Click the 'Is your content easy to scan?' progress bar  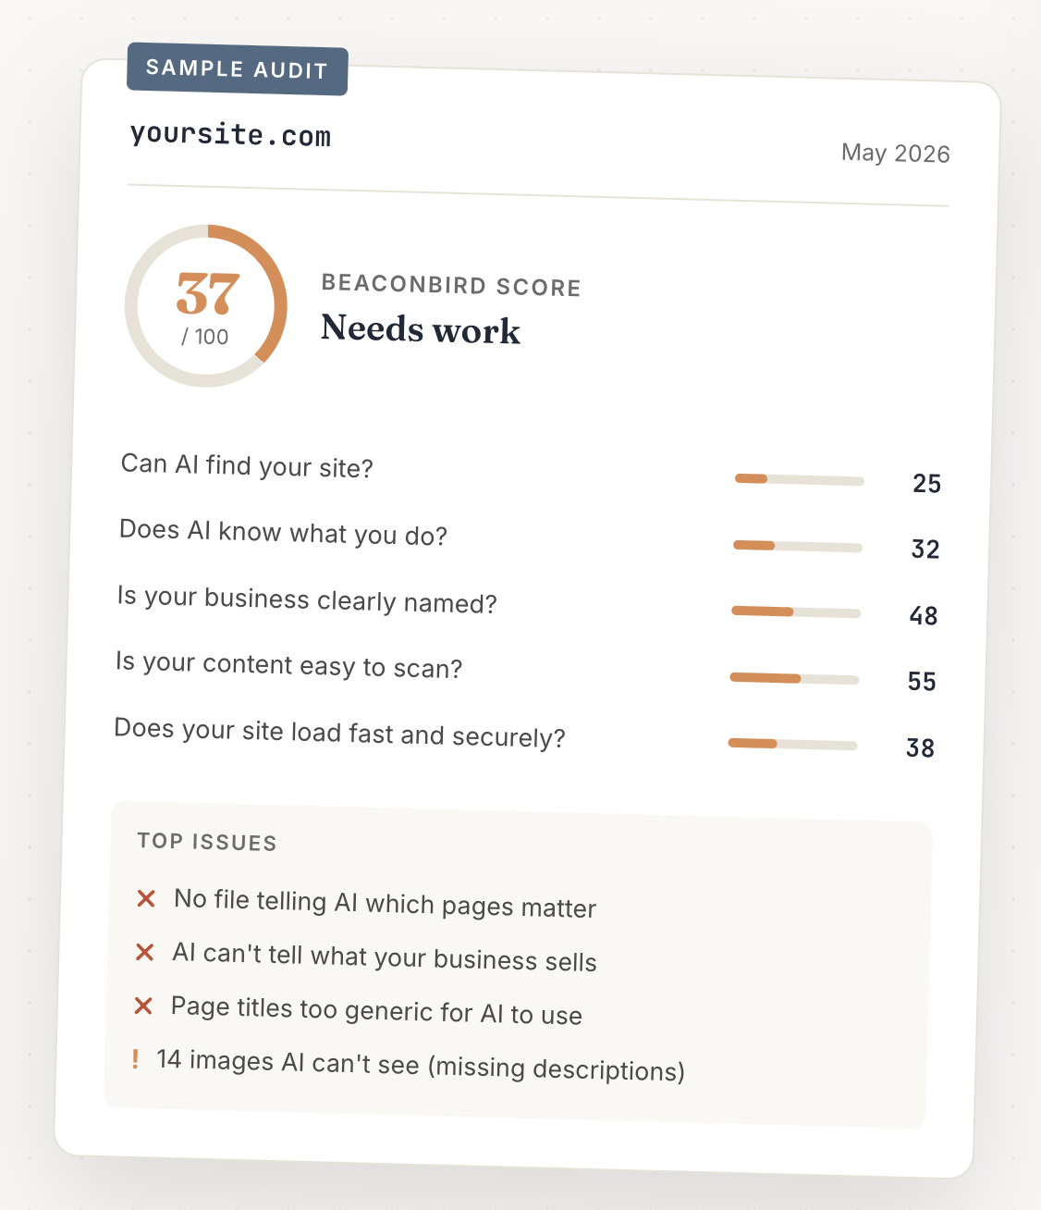(x=794, y=678)
